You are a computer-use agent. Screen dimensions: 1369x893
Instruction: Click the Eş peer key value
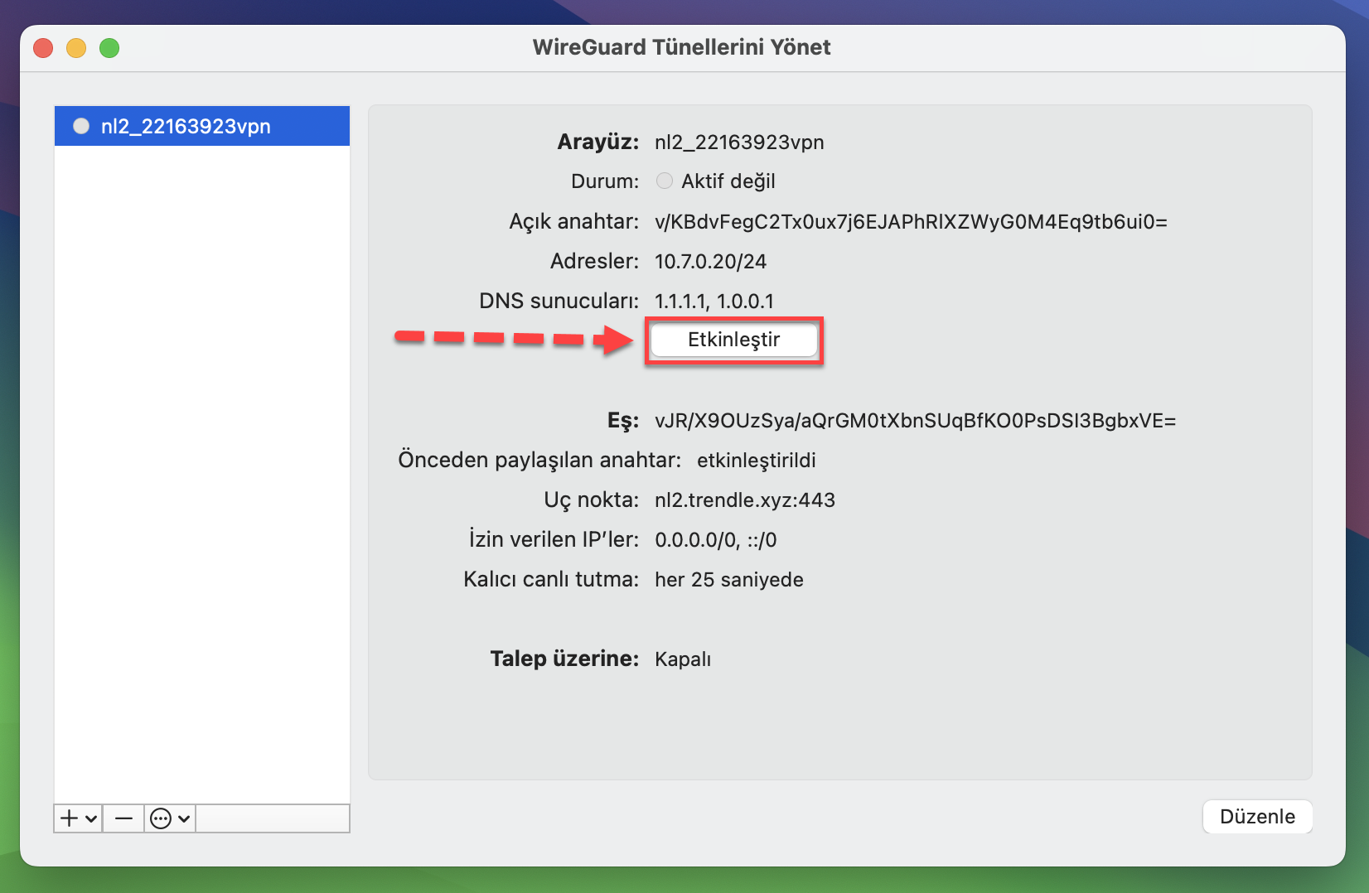915,421
